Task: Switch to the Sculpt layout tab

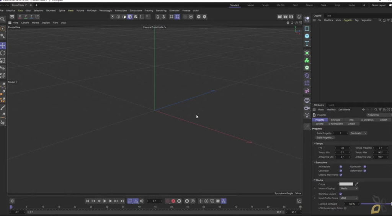Action: click(265, 5)
